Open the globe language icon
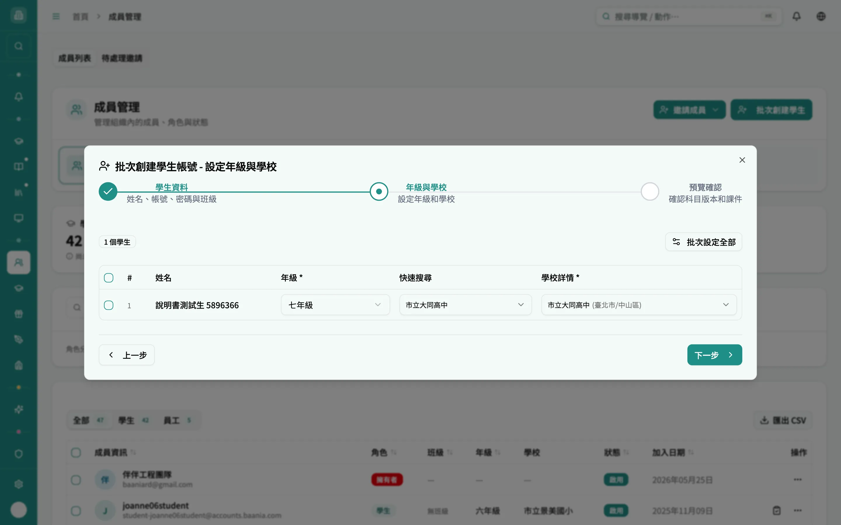Image resolution: width=841 pixels, height=525 pixels. pos(821,16)
